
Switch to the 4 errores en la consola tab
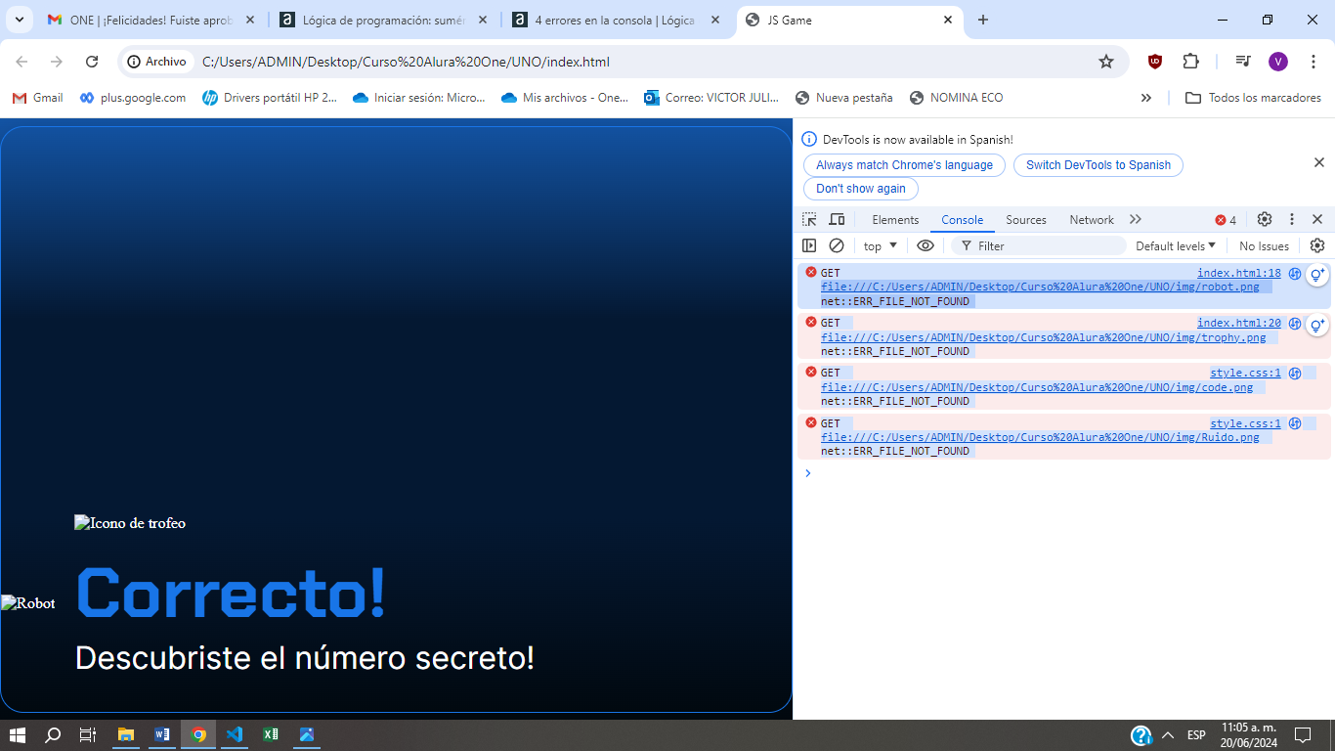click(x=617, y=20)
